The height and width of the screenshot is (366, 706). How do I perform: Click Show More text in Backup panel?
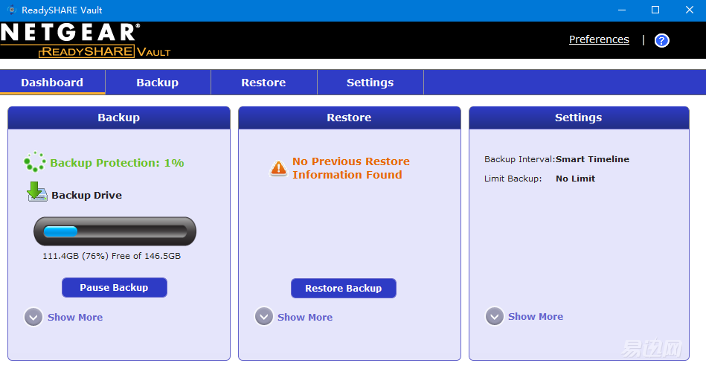point(75,318)
